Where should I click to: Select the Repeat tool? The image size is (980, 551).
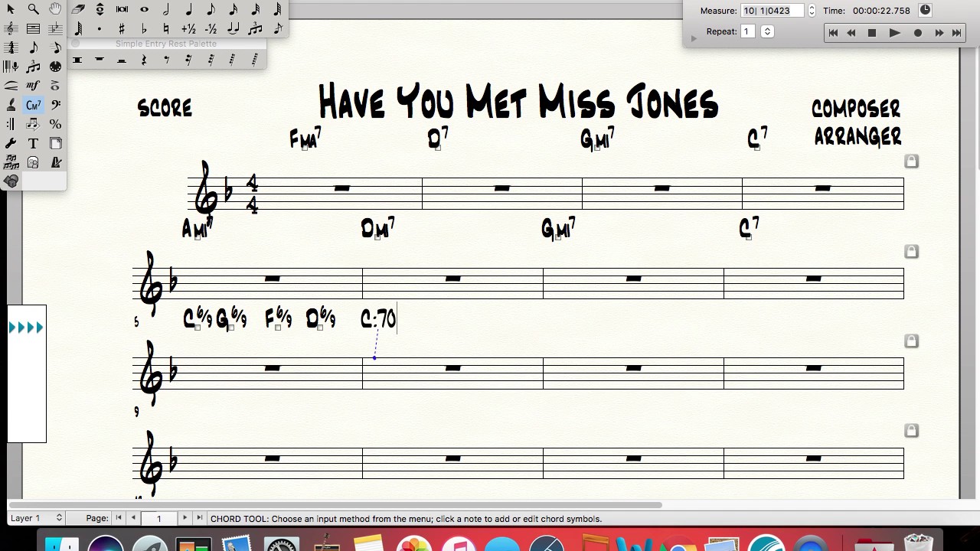point(11,124)
